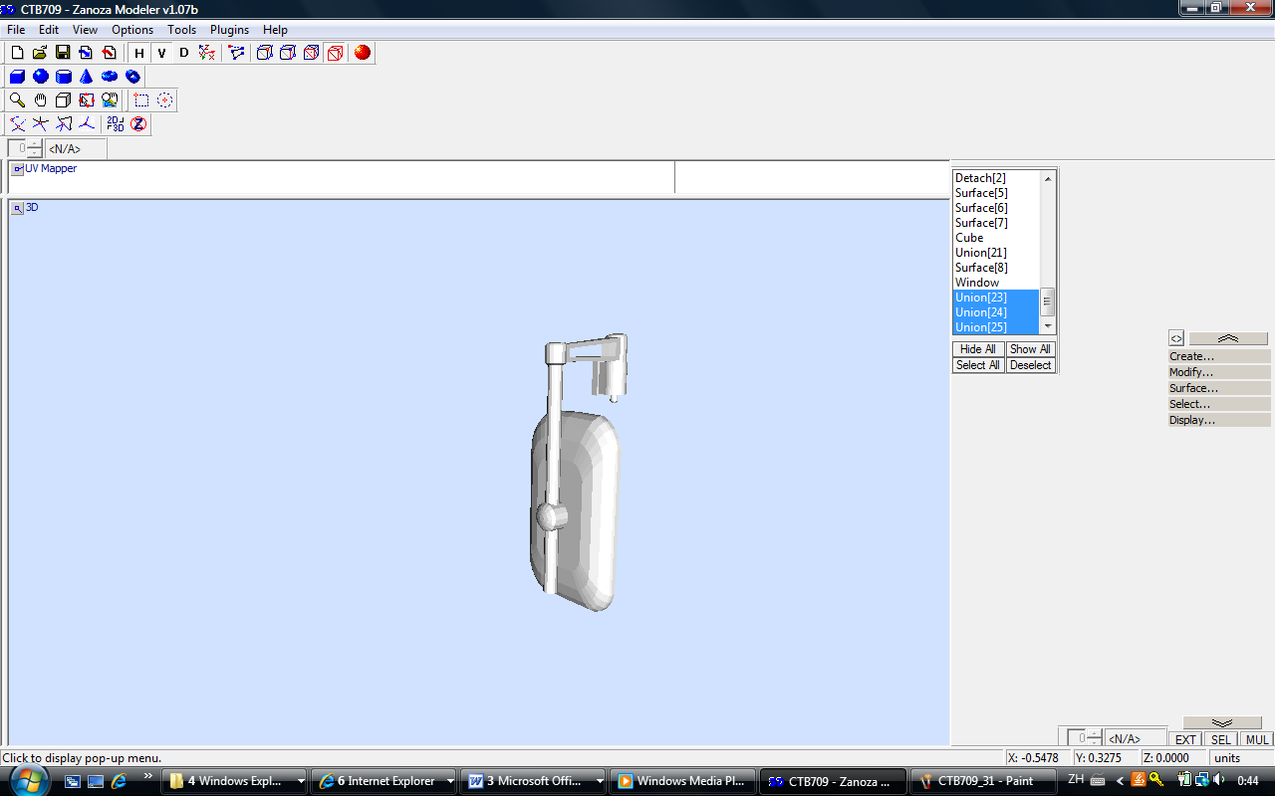Switch to face selection mode cube icon
The width and height of the screenshot is (1275, 796).
pyautogui.click(x=311, y=53)
